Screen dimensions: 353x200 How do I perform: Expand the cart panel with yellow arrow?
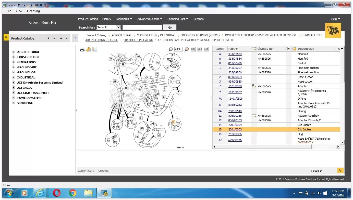pyautogui.click(x=340, y=170)
